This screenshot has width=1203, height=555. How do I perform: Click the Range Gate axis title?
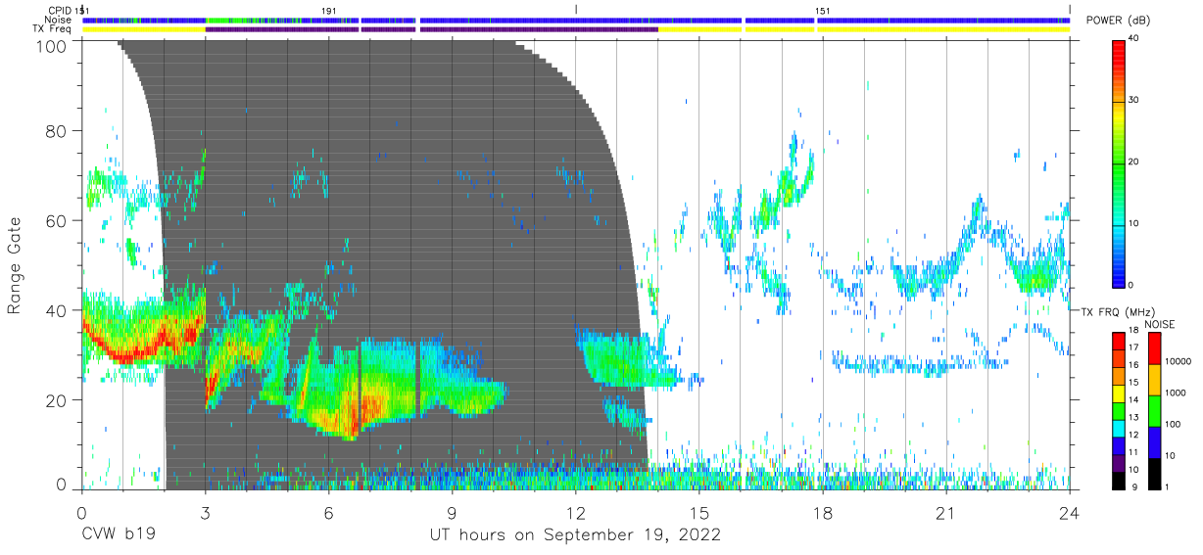tap(15, 265)
